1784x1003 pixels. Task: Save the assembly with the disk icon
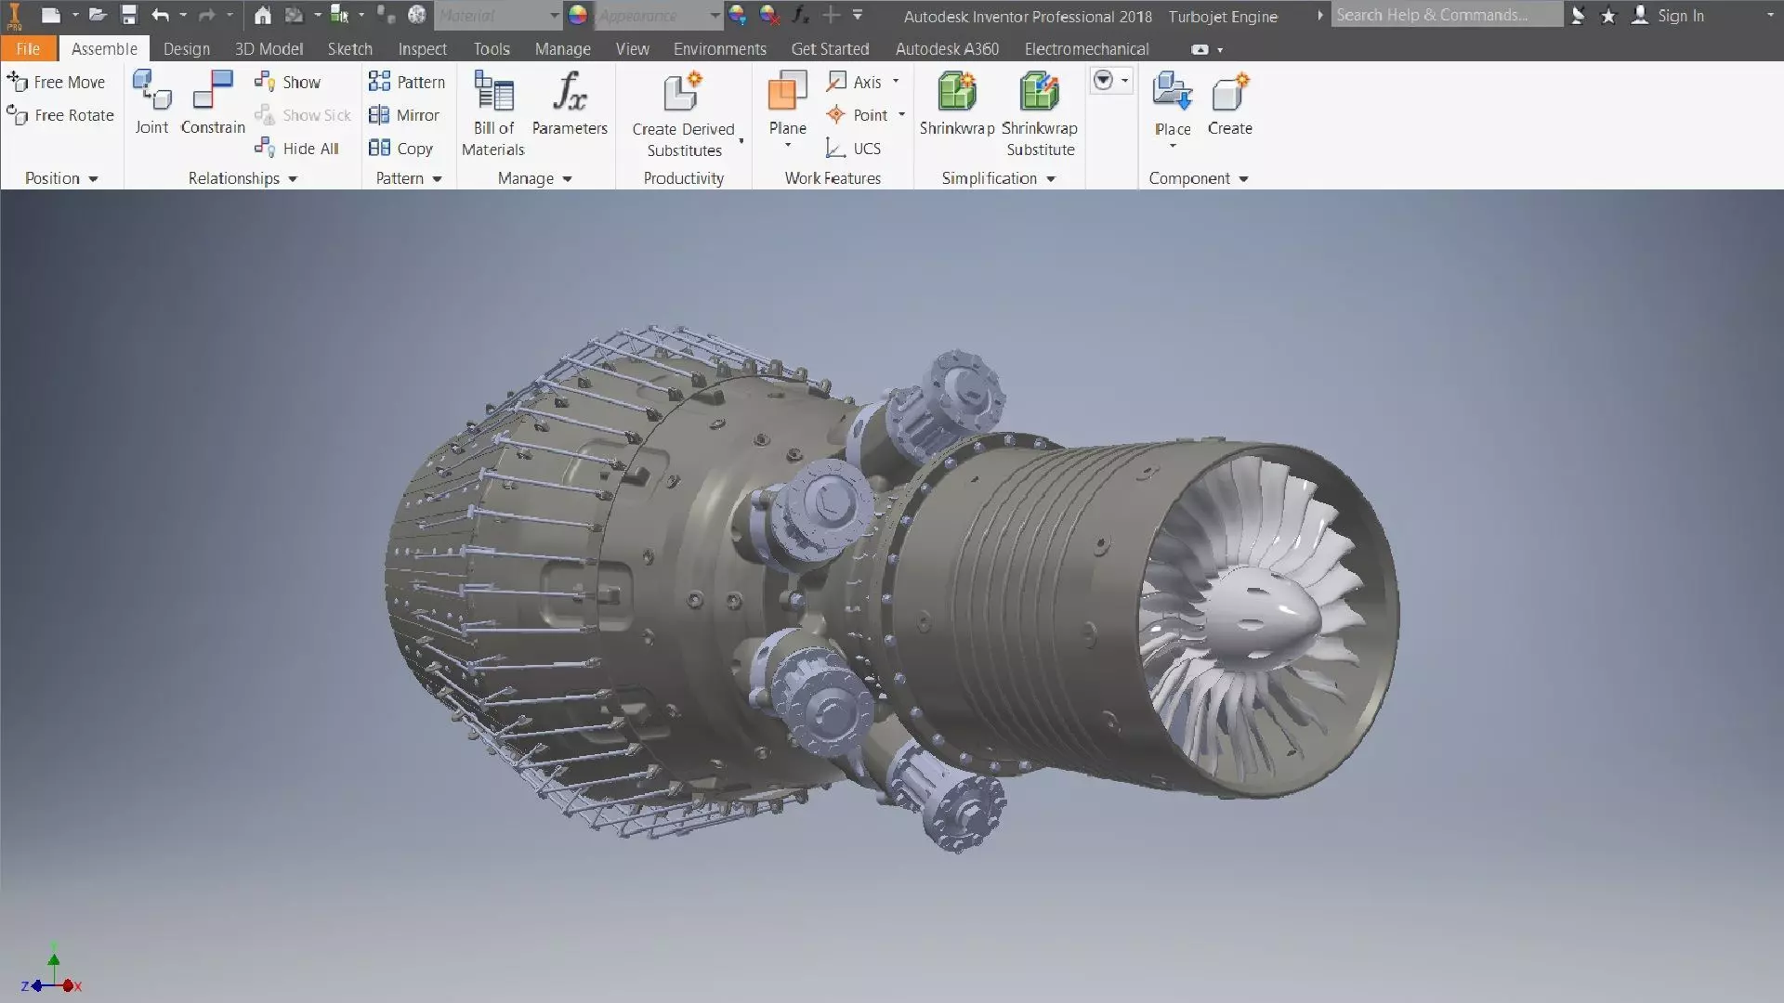(x=129, y=15)
